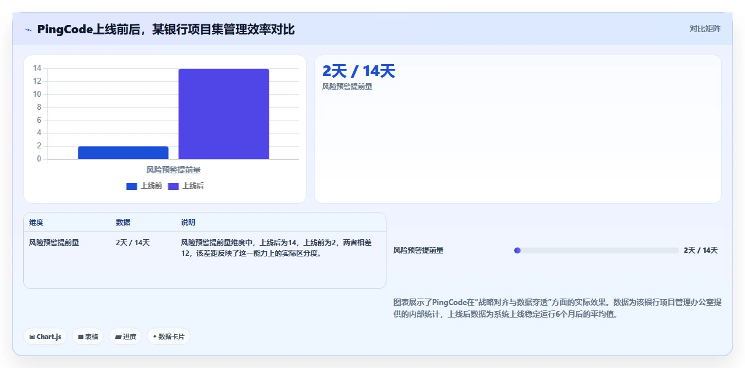Click the 数据 table column header
The image size is (745, 368).
123,223
